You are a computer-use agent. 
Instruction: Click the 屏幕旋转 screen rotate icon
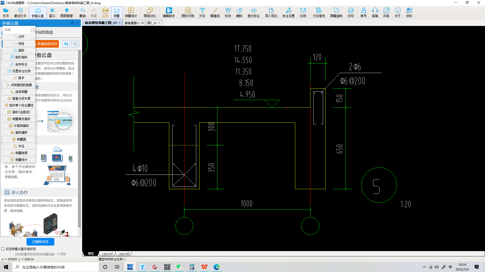pyautogui.click(x=336, y=12)
